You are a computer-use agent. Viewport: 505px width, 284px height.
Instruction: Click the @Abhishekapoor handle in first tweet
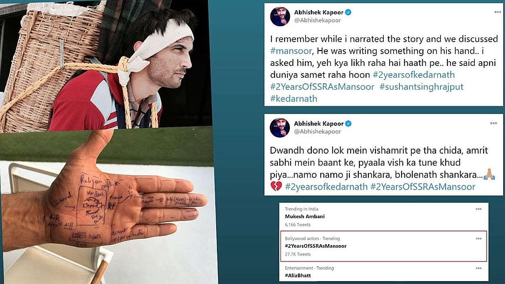coord(317,20)
